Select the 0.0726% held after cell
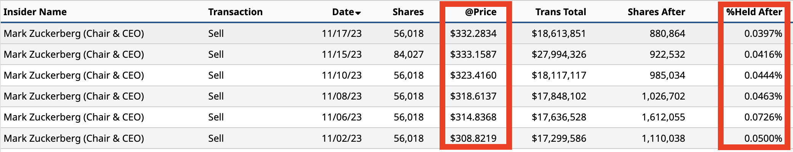 [x=763, y=117]
